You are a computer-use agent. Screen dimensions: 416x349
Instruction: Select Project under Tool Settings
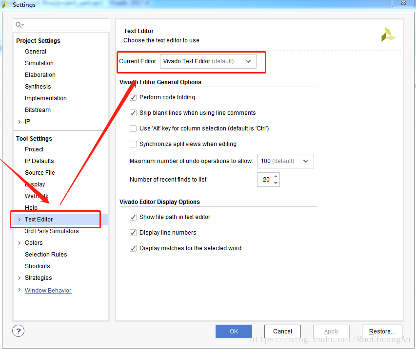(x=34, y=149)
